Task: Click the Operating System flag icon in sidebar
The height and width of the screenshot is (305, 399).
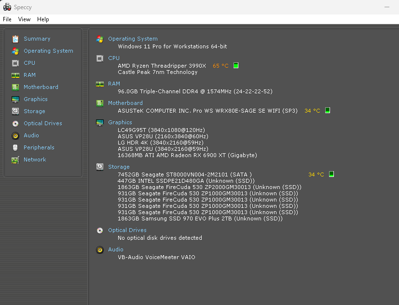Action: coord(15,51)
